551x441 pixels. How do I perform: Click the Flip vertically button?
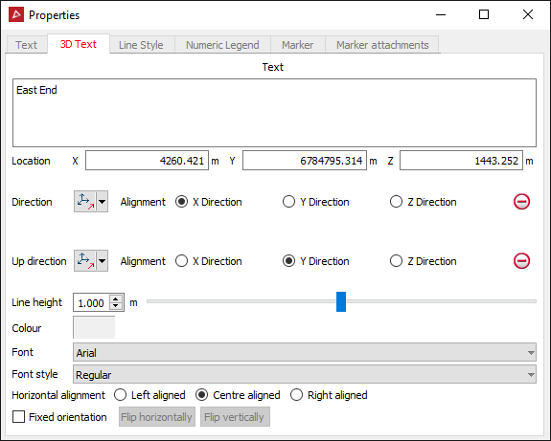(x=235, y=417)
